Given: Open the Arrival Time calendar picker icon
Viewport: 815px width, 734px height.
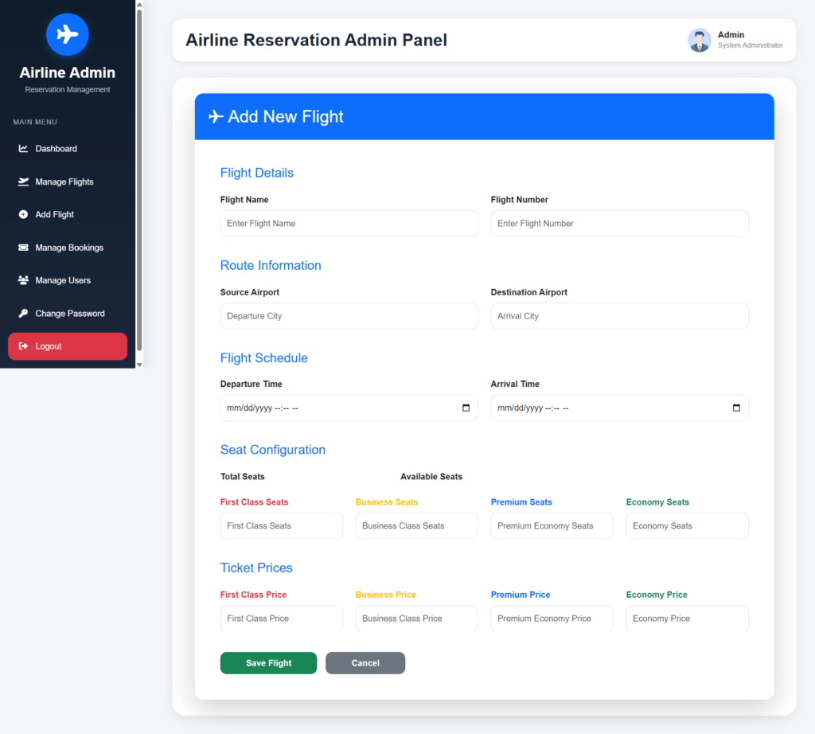Looking at the screenshot, I should pos(736,408).
